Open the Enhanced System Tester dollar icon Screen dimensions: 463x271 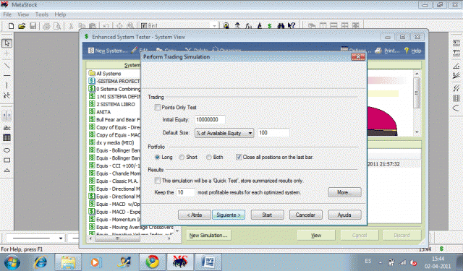point(269,26)
